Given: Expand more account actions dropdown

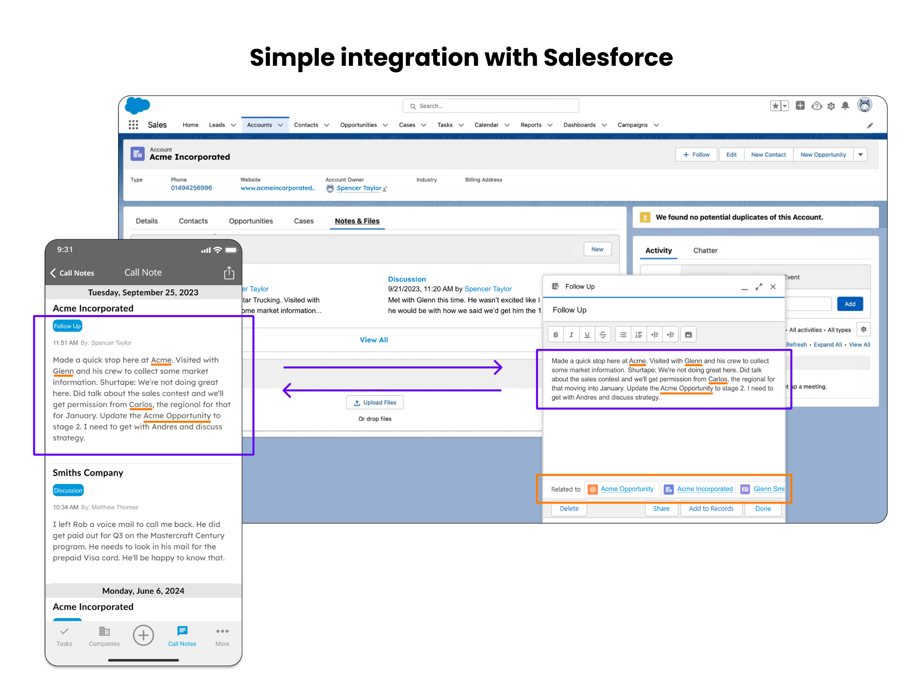Looking at the screenshot, I should tap(860, 155).
